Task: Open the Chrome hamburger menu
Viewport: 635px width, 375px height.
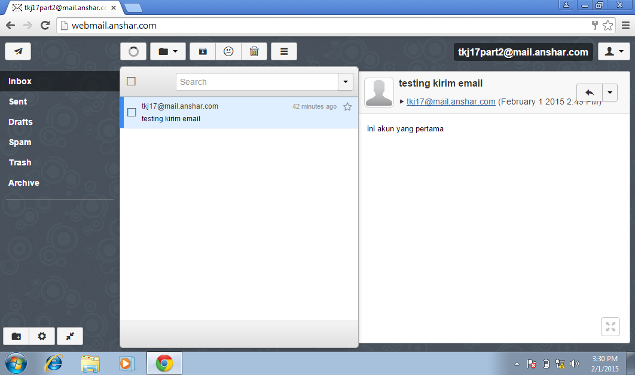Action: 625,26
